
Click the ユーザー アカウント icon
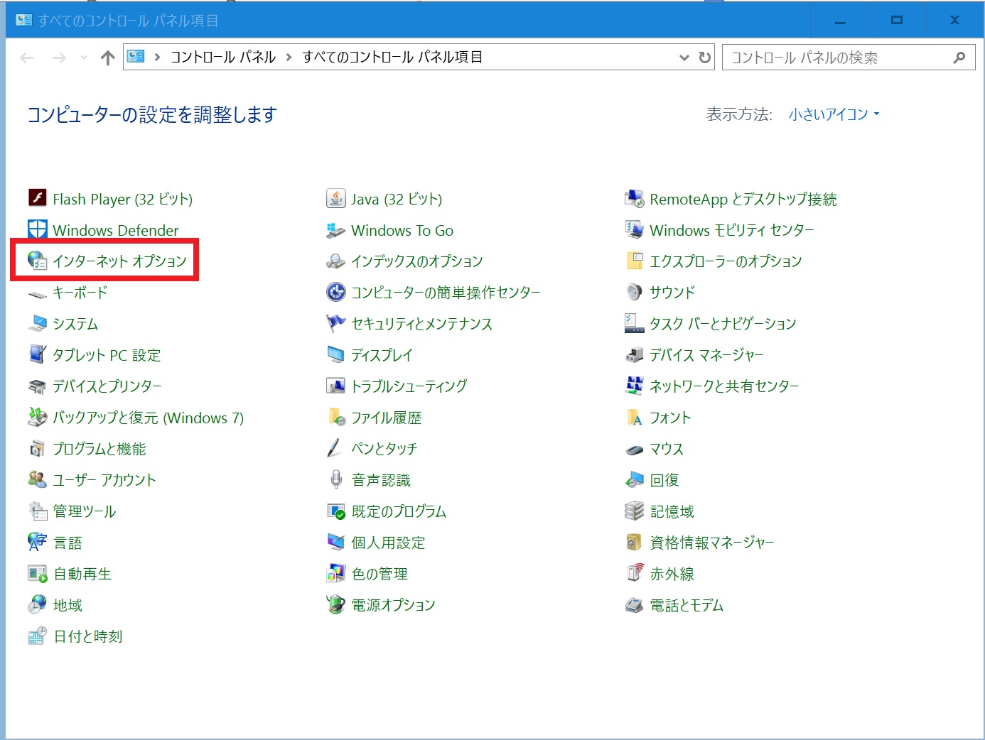[x=37, y=479]
